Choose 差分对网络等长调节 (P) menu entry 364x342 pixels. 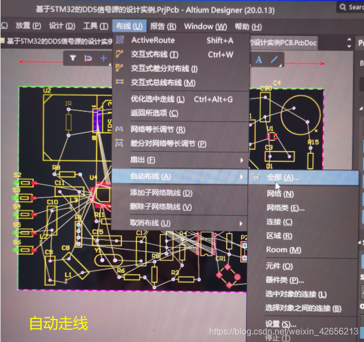pyautogui.click(x=181, y=144)
